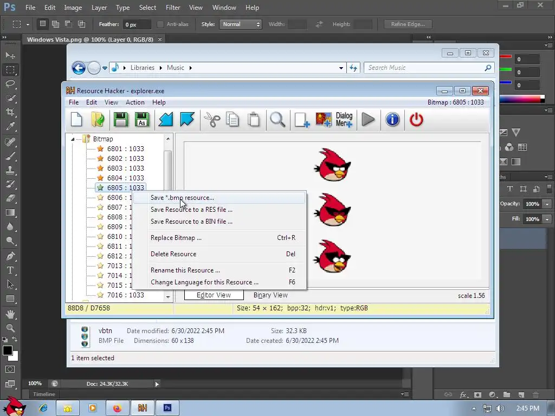This screenshot has height=416, width=555.
Task: Click the Add new resource page icon
Action: coord(302,120)
